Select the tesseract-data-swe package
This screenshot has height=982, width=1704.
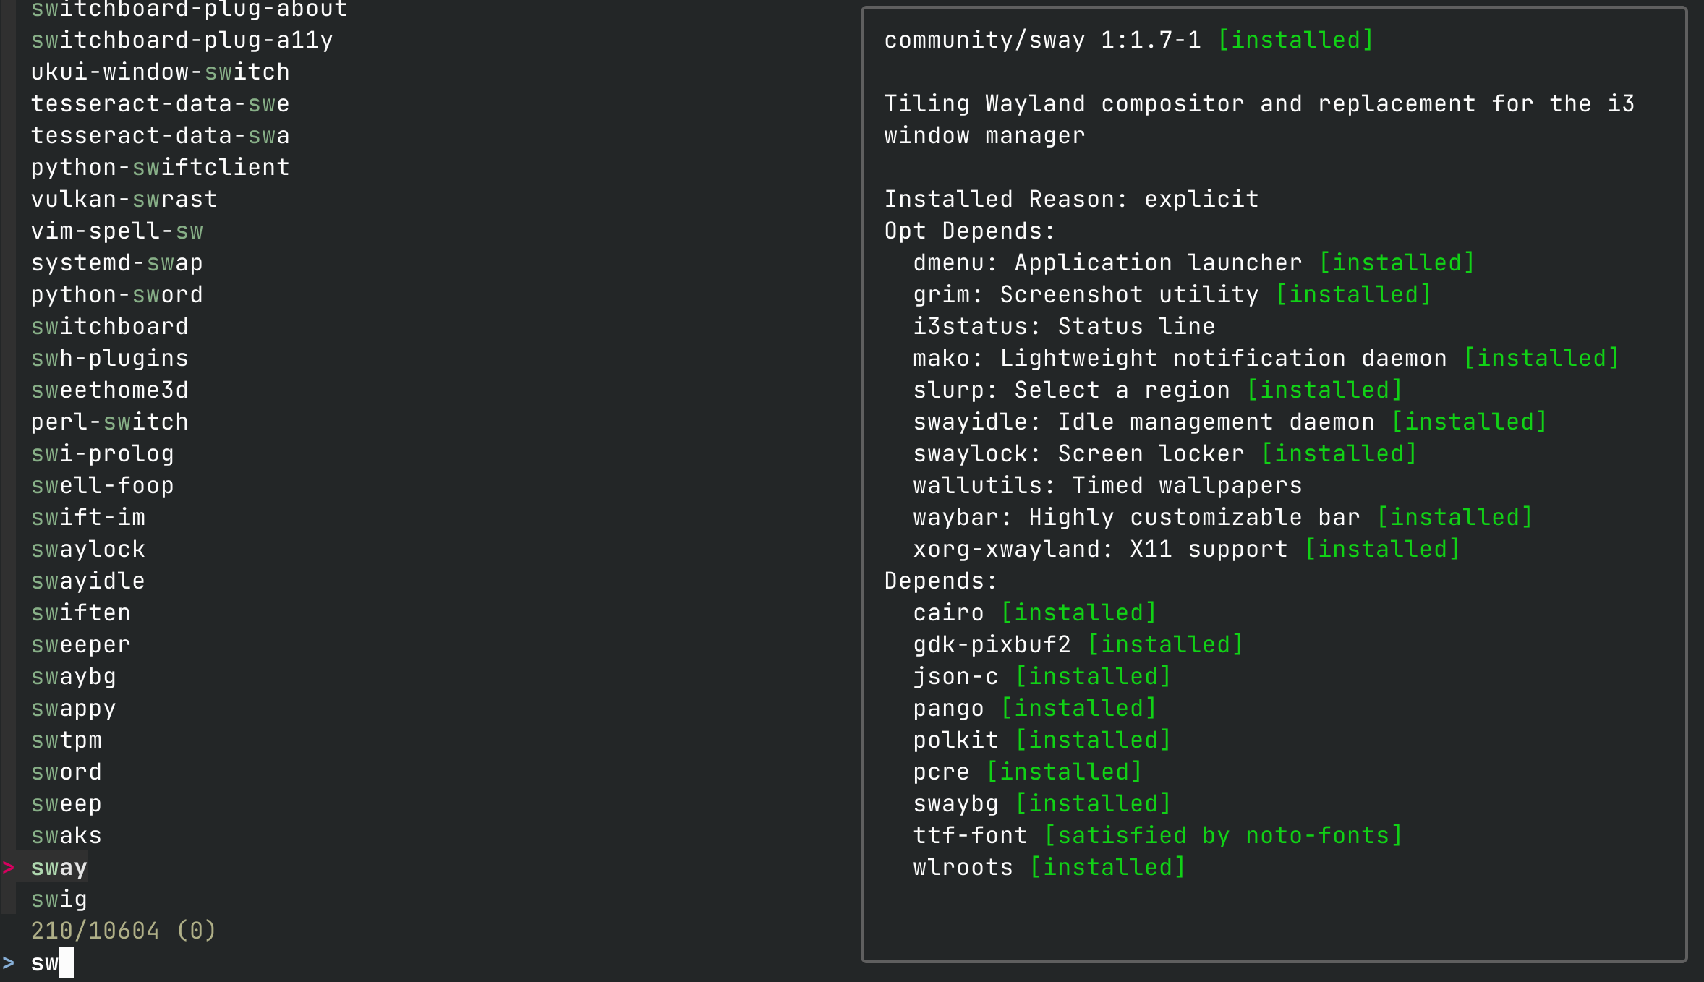[160, 103]
